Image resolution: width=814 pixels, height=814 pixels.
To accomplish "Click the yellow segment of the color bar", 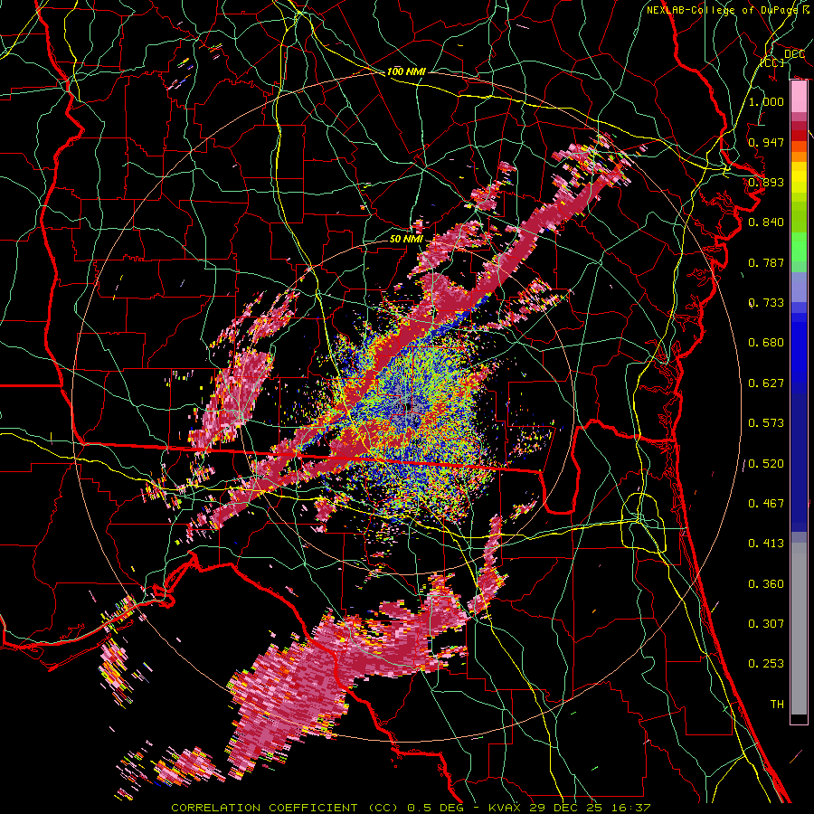I will point(799,177).
